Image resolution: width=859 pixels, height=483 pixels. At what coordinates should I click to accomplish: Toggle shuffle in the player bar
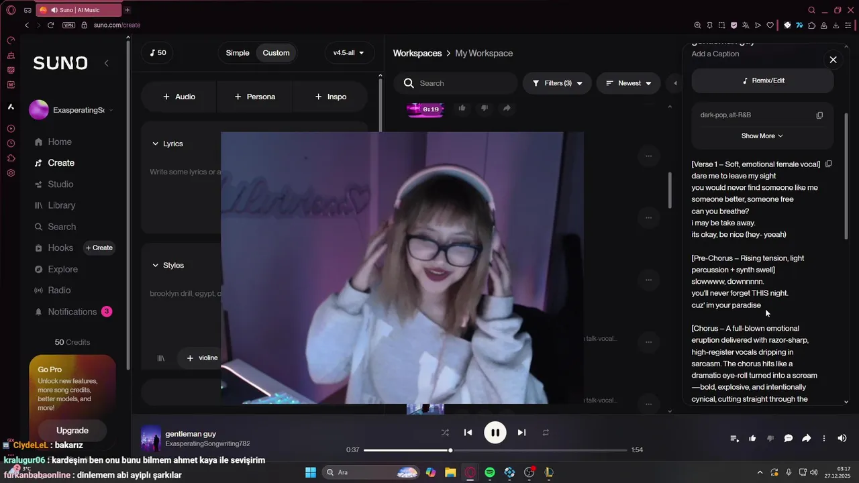[x=445, y=433]
